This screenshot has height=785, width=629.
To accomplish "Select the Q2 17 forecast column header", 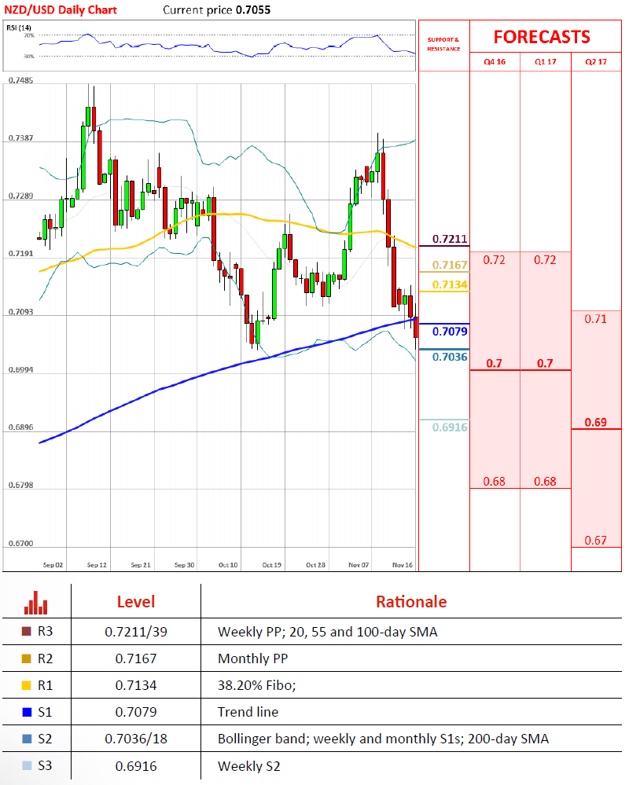I will pyautogui.click(x=596, y=62).
